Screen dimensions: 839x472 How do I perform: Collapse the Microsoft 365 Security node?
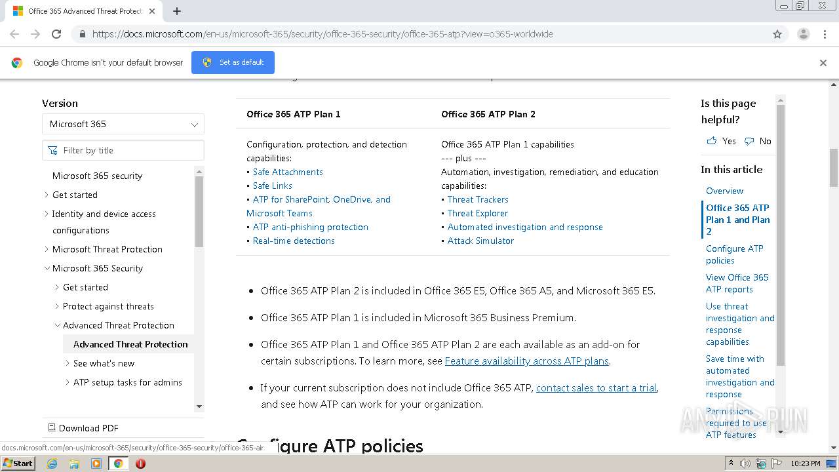point(47,268)
